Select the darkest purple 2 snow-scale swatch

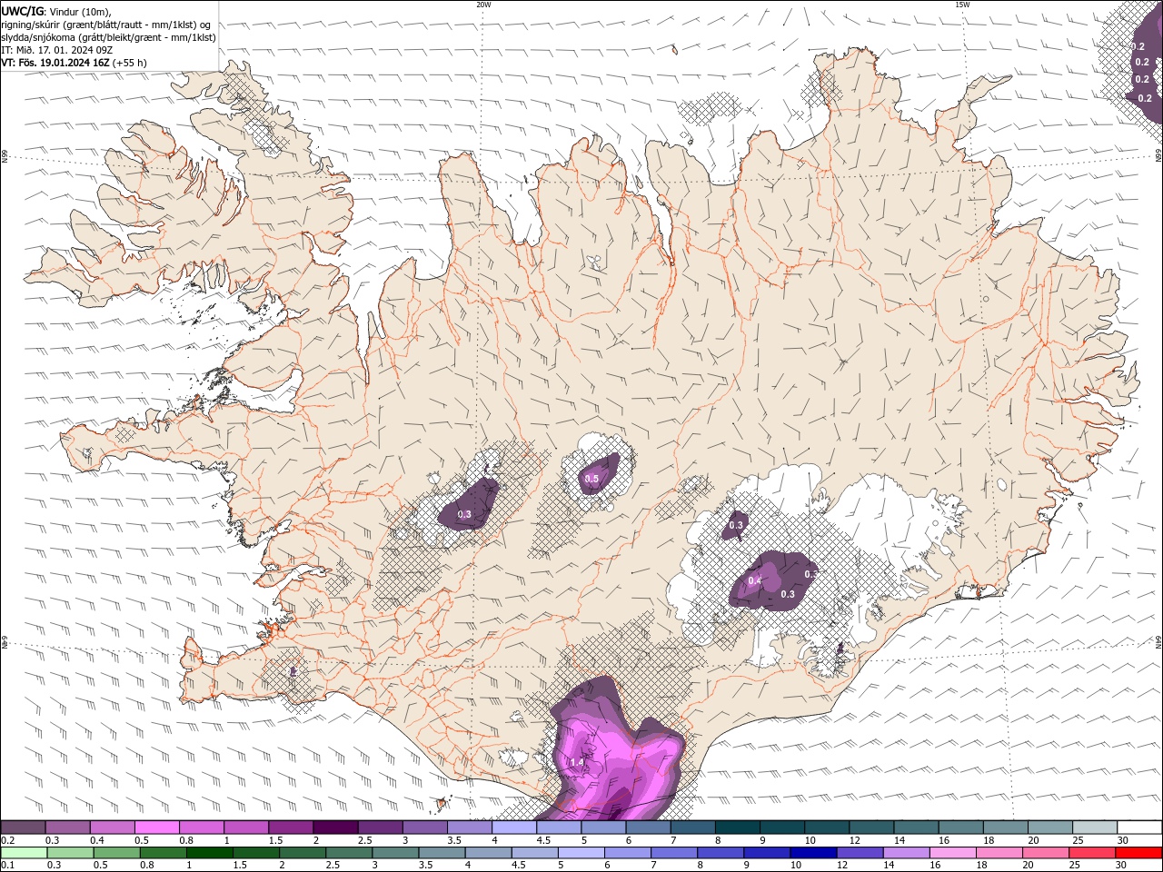335,827
